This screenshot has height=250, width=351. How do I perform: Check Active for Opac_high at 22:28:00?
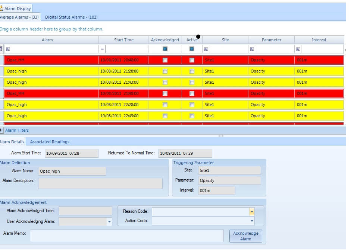[x=192, y=105]
